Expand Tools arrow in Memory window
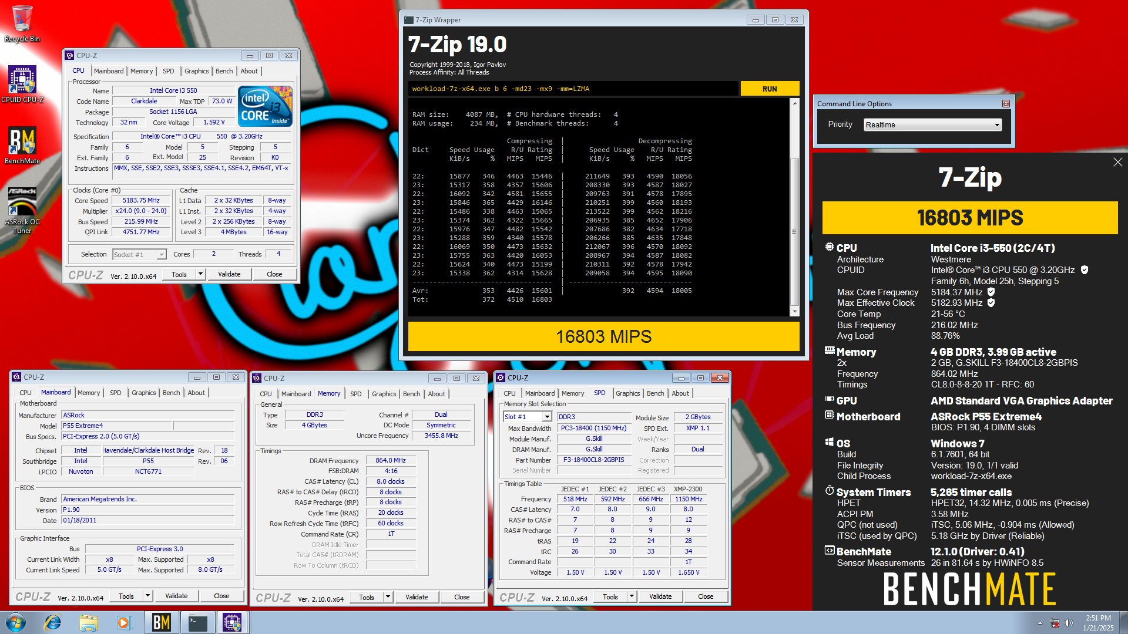Viewport: 1128px width, 634px height. [x=388, y=597]
